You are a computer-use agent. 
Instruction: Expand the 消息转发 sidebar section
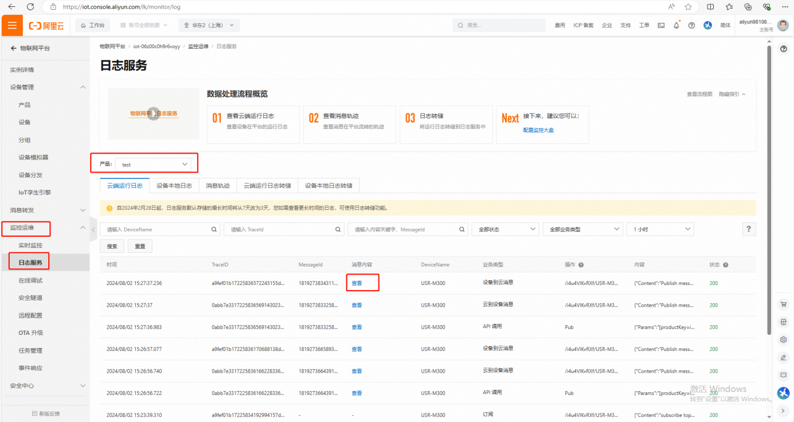(x=83, y=210)
